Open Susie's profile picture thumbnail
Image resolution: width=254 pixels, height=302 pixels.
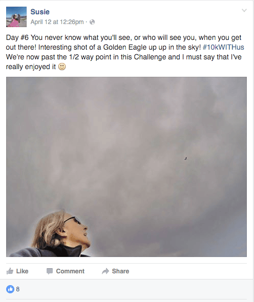(x=16, y=17)
